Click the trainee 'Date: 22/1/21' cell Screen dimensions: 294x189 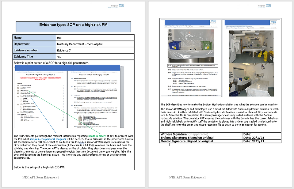[x=262, y=138]
